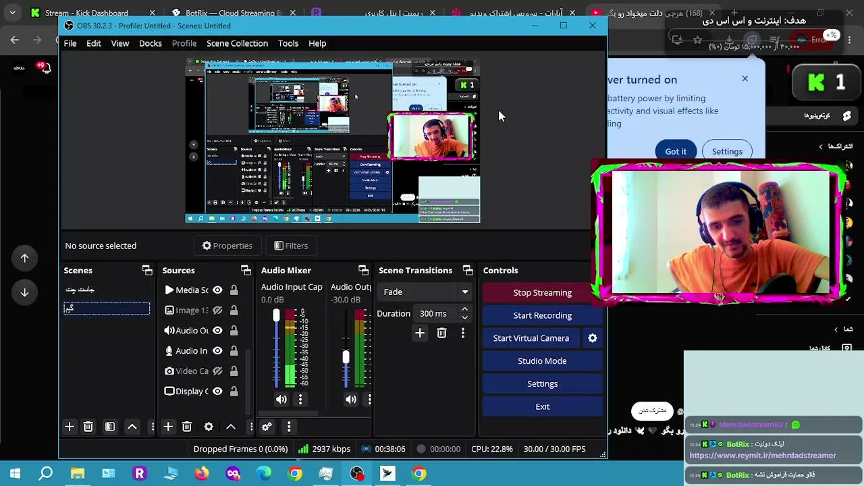The height and width of the screenshot is (486, 864).
Task: Delete the selected source with trash icon
Action: coord(187,427)
